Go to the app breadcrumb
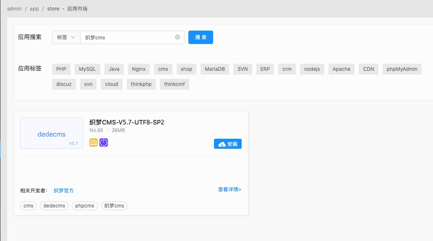This screenshot has height=241, width=433. click(x=34, y=8)
